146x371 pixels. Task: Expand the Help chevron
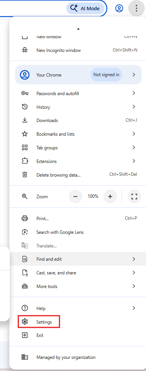coord(134,308)
